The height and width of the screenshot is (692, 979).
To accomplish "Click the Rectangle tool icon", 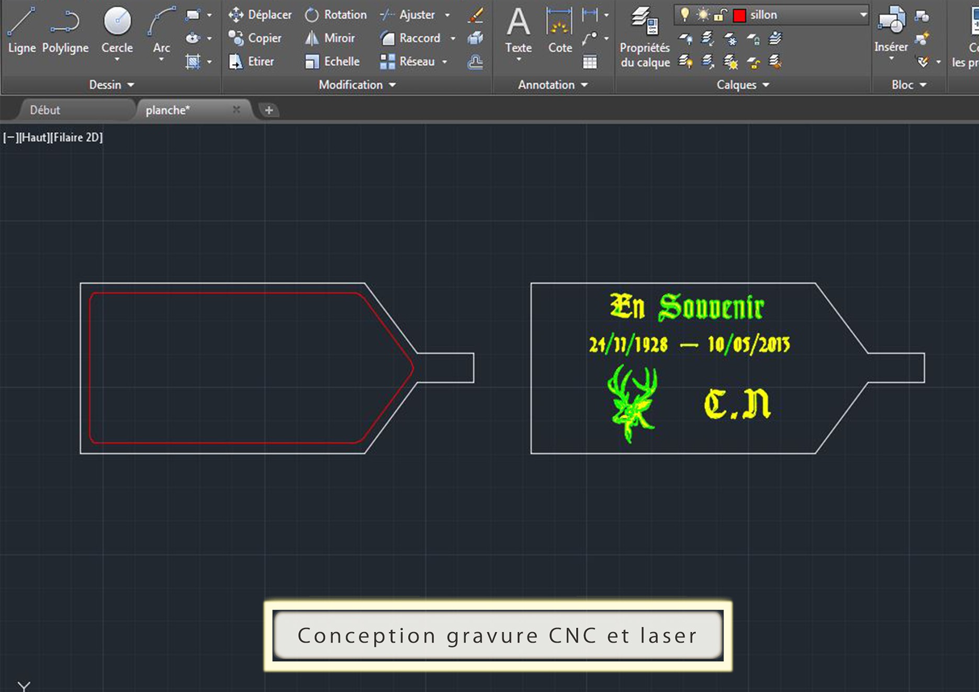I will pyautogui.click(x=193, y=15).
